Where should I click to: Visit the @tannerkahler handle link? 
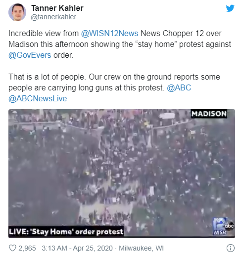click(x=53, y=17)
